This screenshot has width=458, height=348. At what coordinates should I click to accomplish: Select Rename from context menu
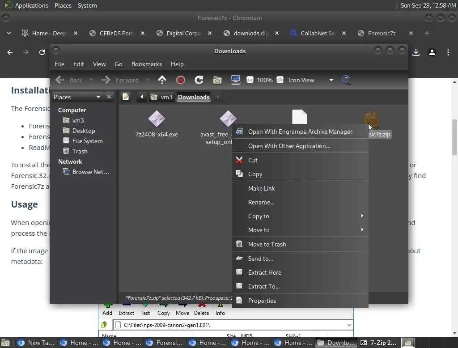[300, 202]
